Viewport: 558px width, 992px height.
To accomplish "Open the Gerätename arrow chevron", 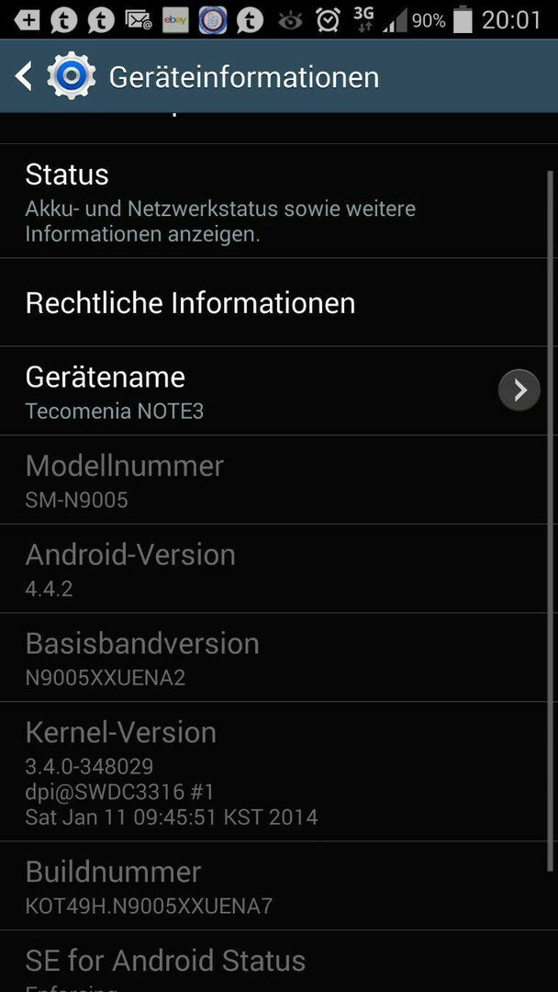I will (519, 390).
